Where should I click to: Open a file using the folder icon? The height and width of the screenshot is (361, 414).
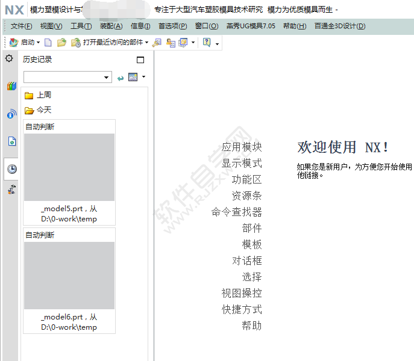[x=61, y=43]
